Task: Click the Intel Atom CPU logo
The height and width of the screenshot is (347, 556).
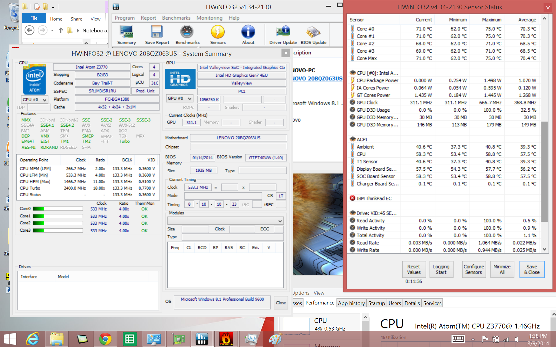Action: pyautogui.click(x=34, y=79)
